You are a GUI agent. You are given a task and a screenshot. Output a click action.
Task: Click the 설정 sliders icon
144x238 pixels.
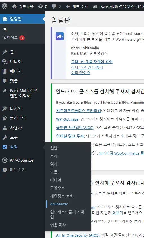(5, 147)
